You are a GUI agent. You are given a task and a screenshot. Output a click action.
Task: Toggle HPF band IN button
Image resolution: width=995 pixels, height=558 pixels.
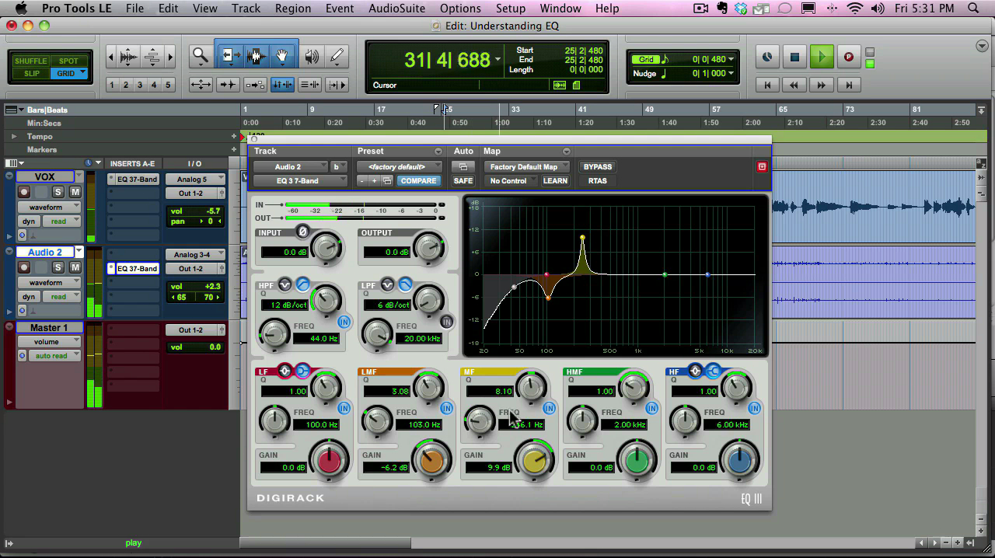point(344,322)
